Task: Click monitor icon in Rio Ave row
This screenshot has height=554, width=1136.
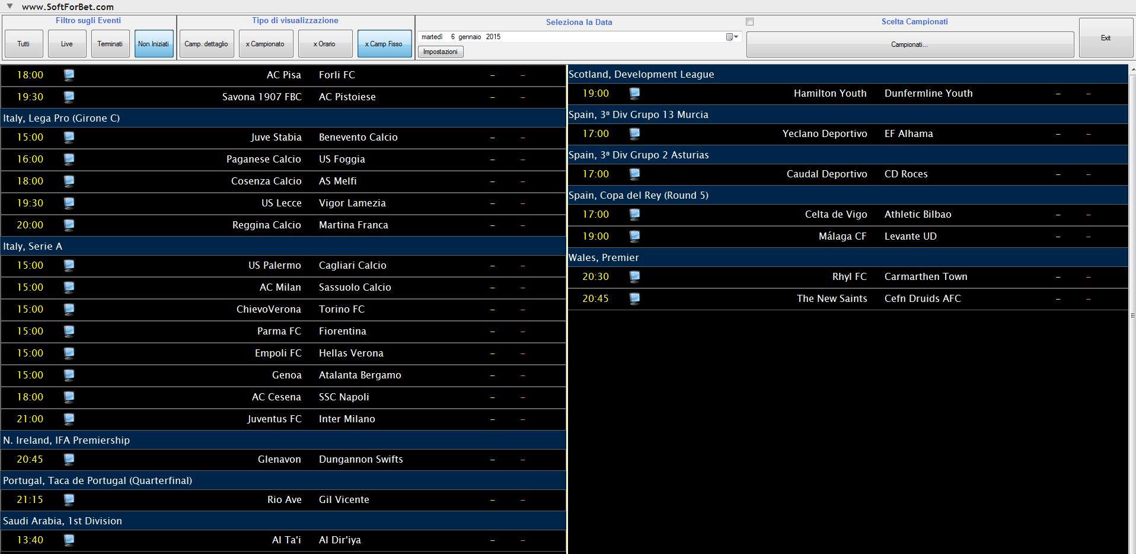Action: [x=69, y=499]
